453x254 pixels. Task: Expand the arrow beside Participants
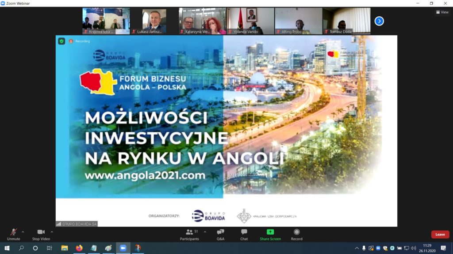(x=205, y=232)
